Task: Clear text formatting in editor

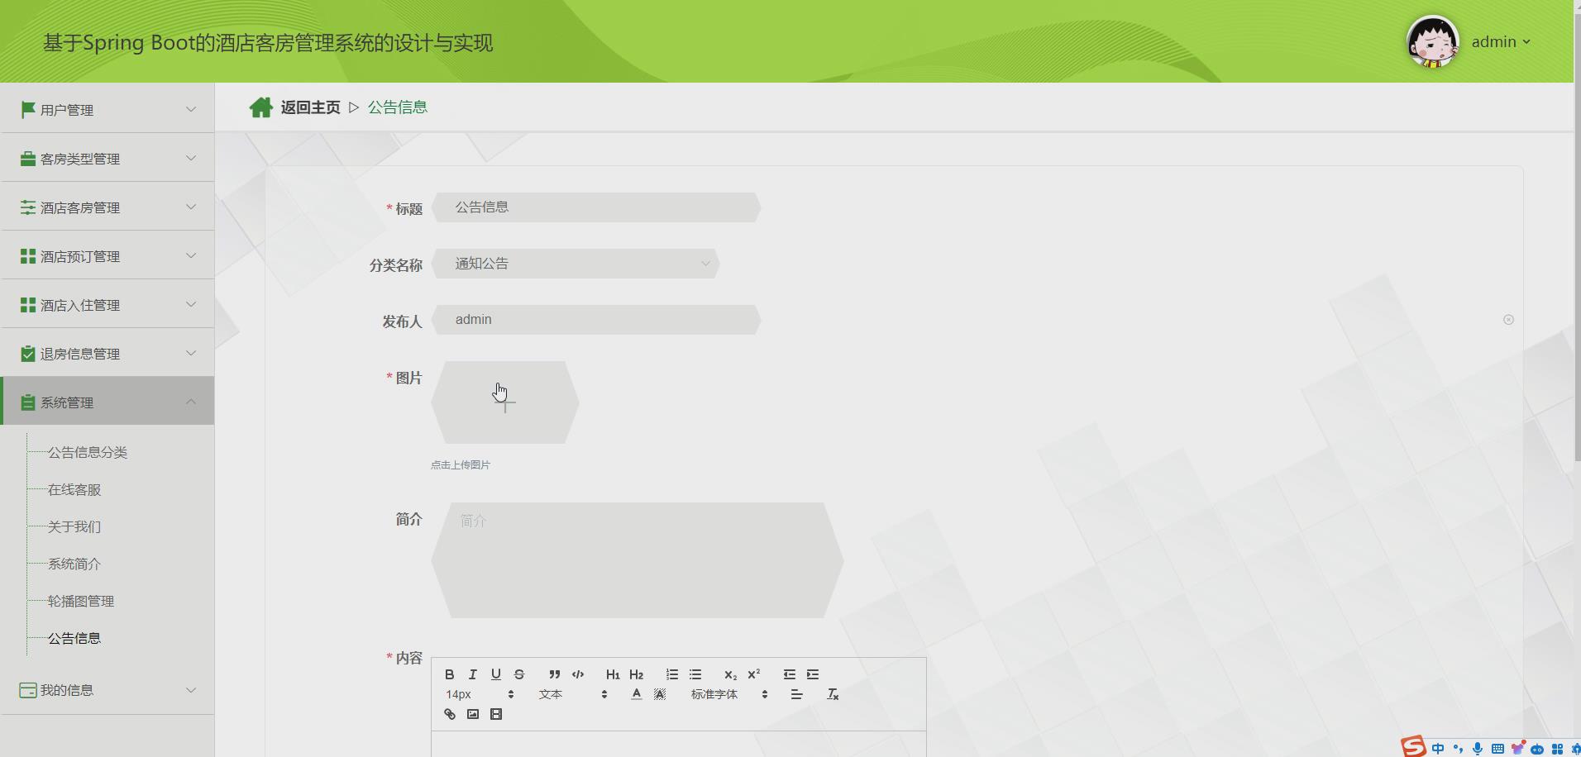Action: coord(833,694)
